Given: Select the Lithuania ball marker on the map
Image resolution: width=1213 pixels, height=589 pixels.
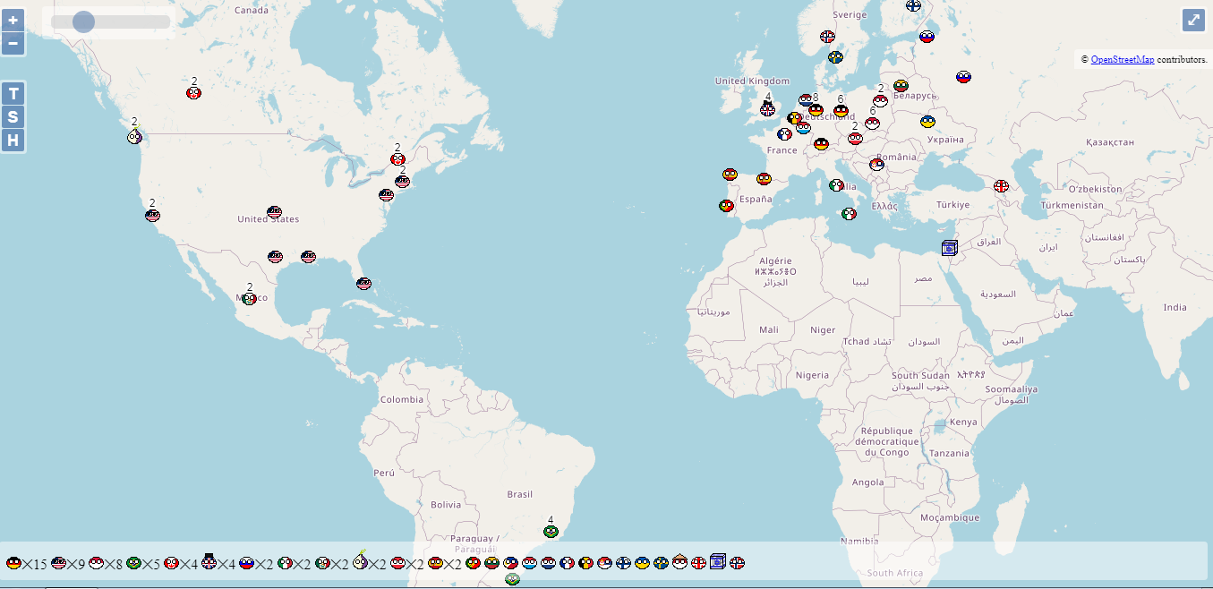Looking at the screenshot, I should [901, 86].
